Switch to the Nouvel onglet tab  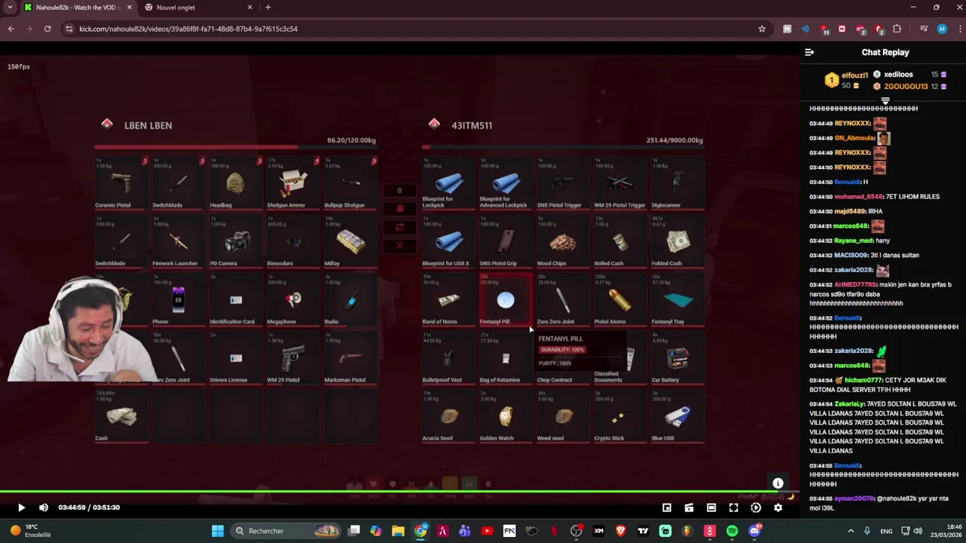[x=196, y=8]
